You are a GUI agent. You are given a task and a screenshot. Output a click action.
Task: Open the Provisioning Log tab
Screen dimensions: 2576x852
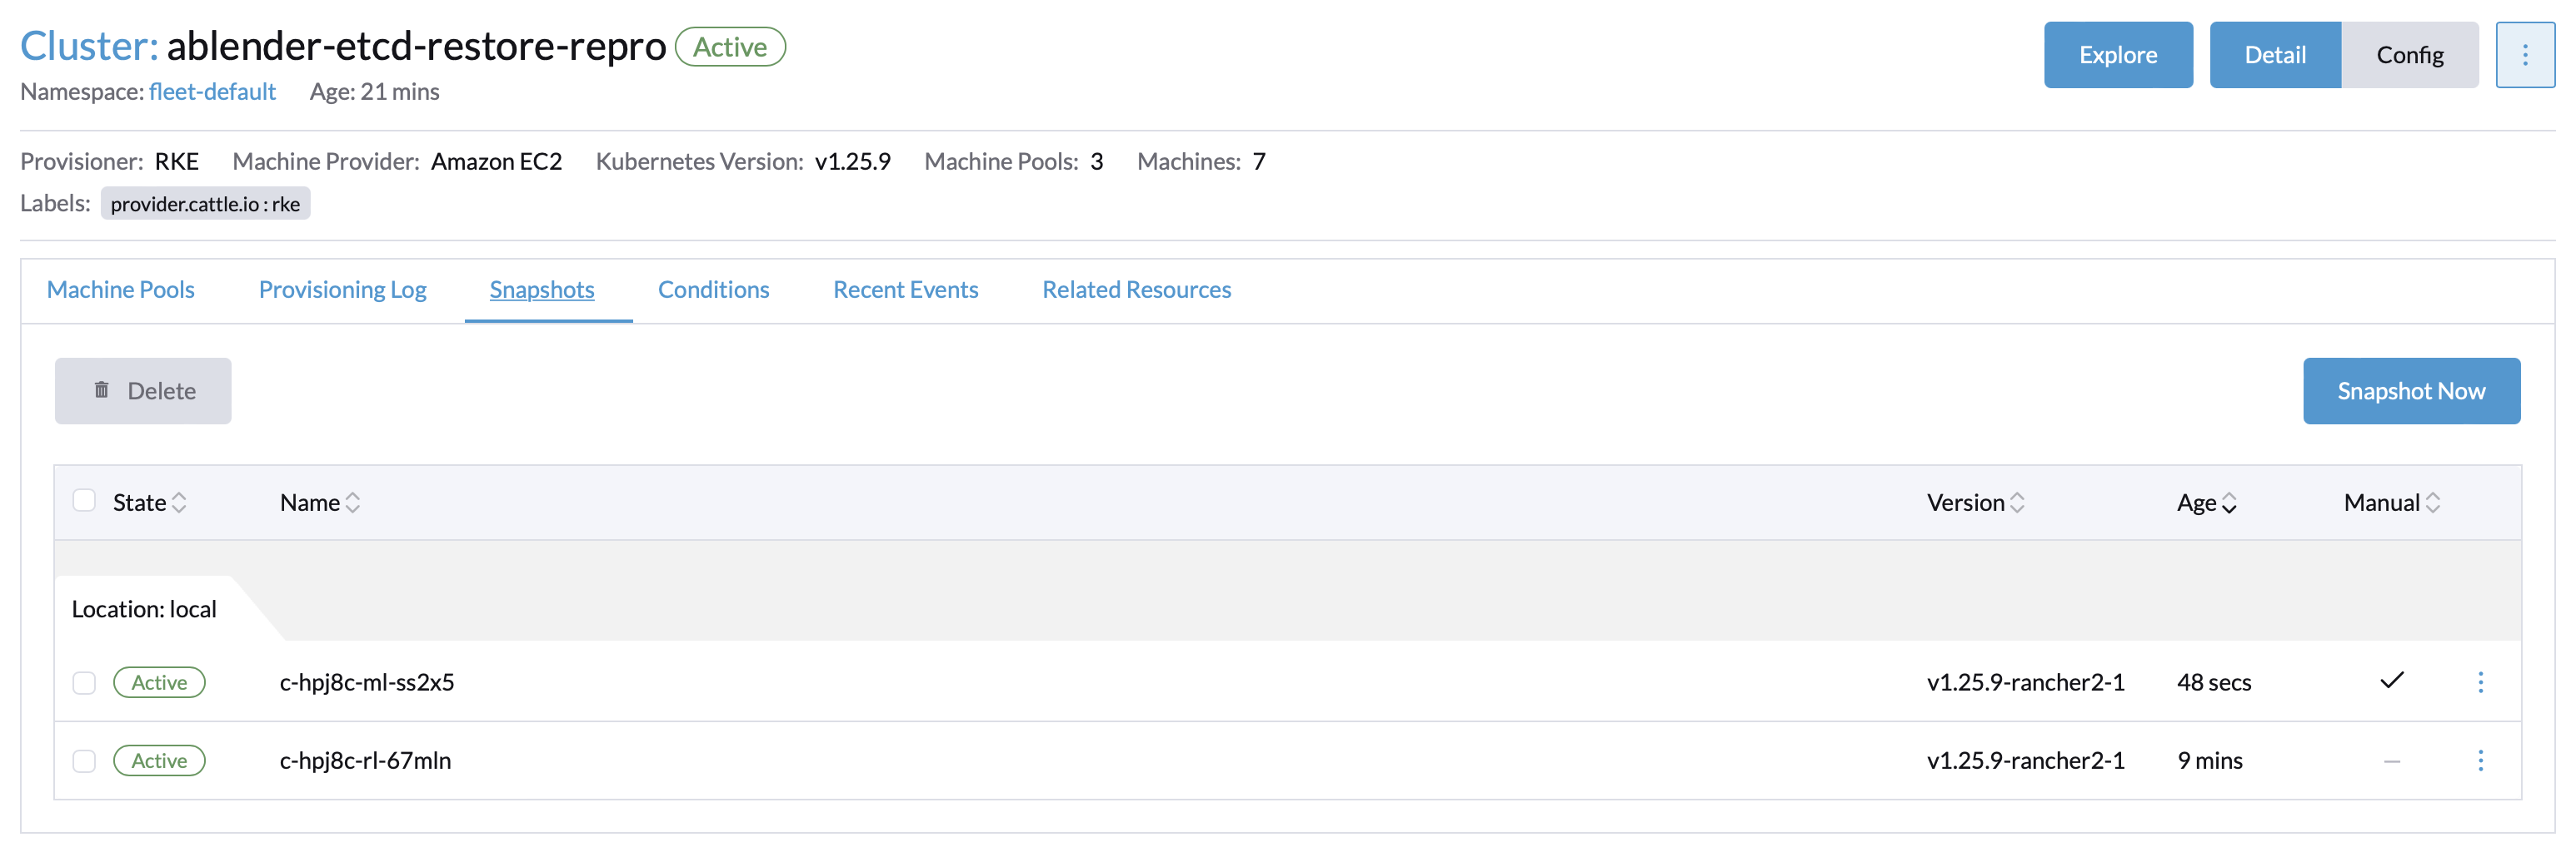[342, 290]
